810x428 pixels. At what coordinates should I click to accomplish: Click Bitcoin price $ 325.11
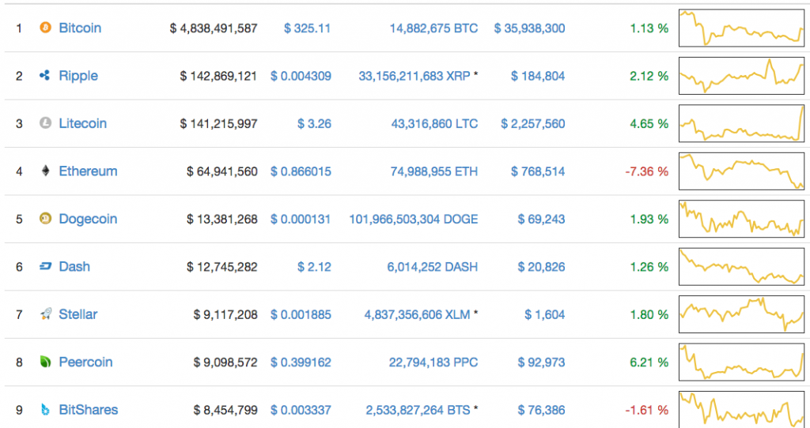tap(308, 28)
